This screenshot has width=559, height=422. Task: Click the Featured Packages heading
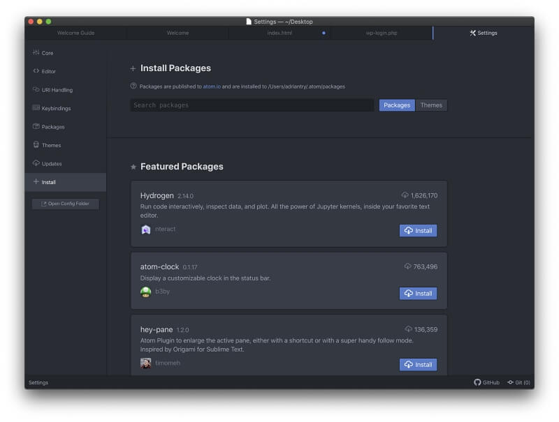coord(182,167)
